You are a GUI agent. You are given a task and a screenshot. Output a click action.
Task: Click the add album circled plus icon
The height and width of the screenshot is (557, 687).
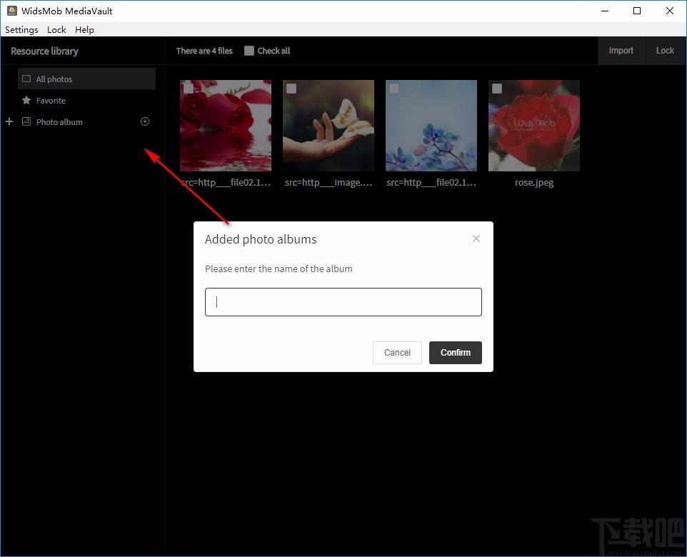tap(145, 122)
